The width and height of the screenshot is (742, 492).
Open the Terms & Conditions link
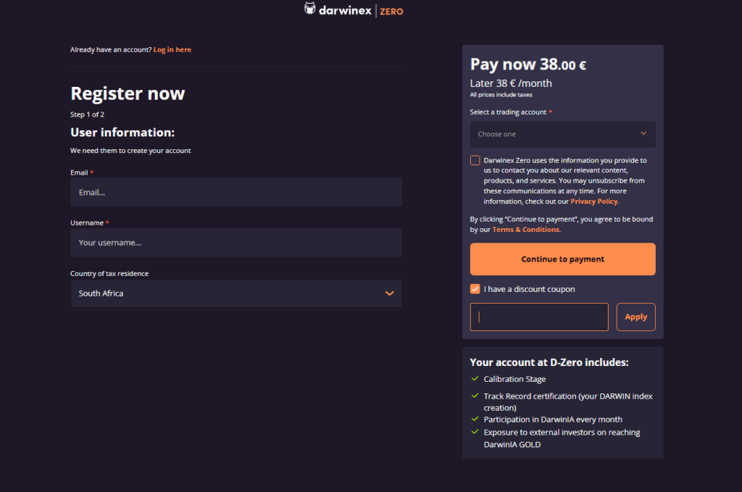(526, 230)
